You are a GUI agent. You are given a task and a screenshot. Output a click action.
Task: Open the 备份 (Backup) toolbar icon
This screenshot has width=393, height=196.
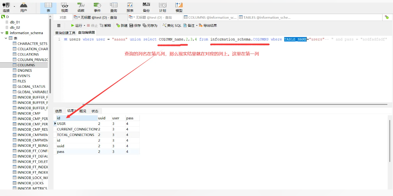click(146, 6)
